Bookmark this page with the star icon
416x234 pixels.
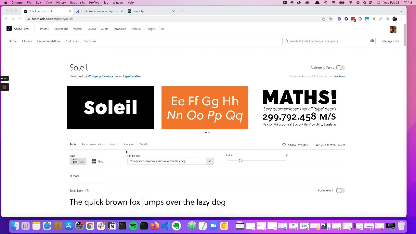[331, 19]
